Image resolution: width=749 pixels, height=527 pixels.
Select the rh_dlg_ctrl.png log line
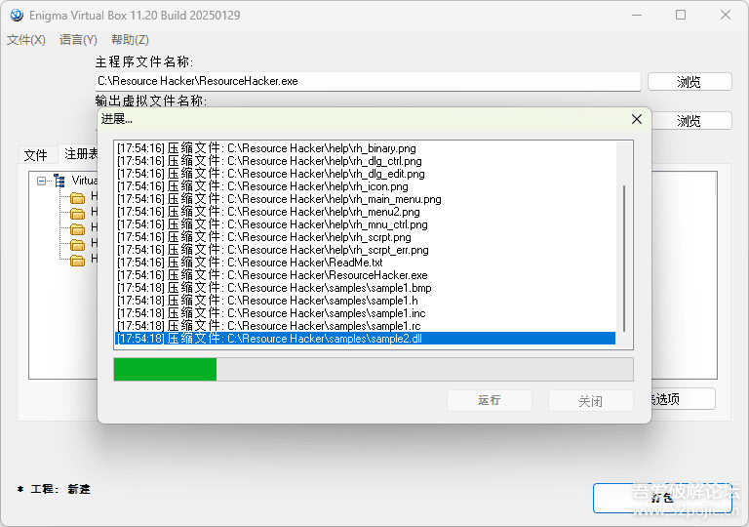[x=366, y=161]
